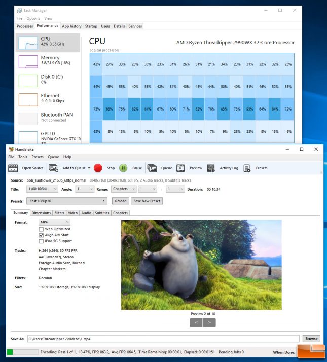327x362 pixels.
Task: Select the Memory graph in Task Manager
Action: [28, 62]
